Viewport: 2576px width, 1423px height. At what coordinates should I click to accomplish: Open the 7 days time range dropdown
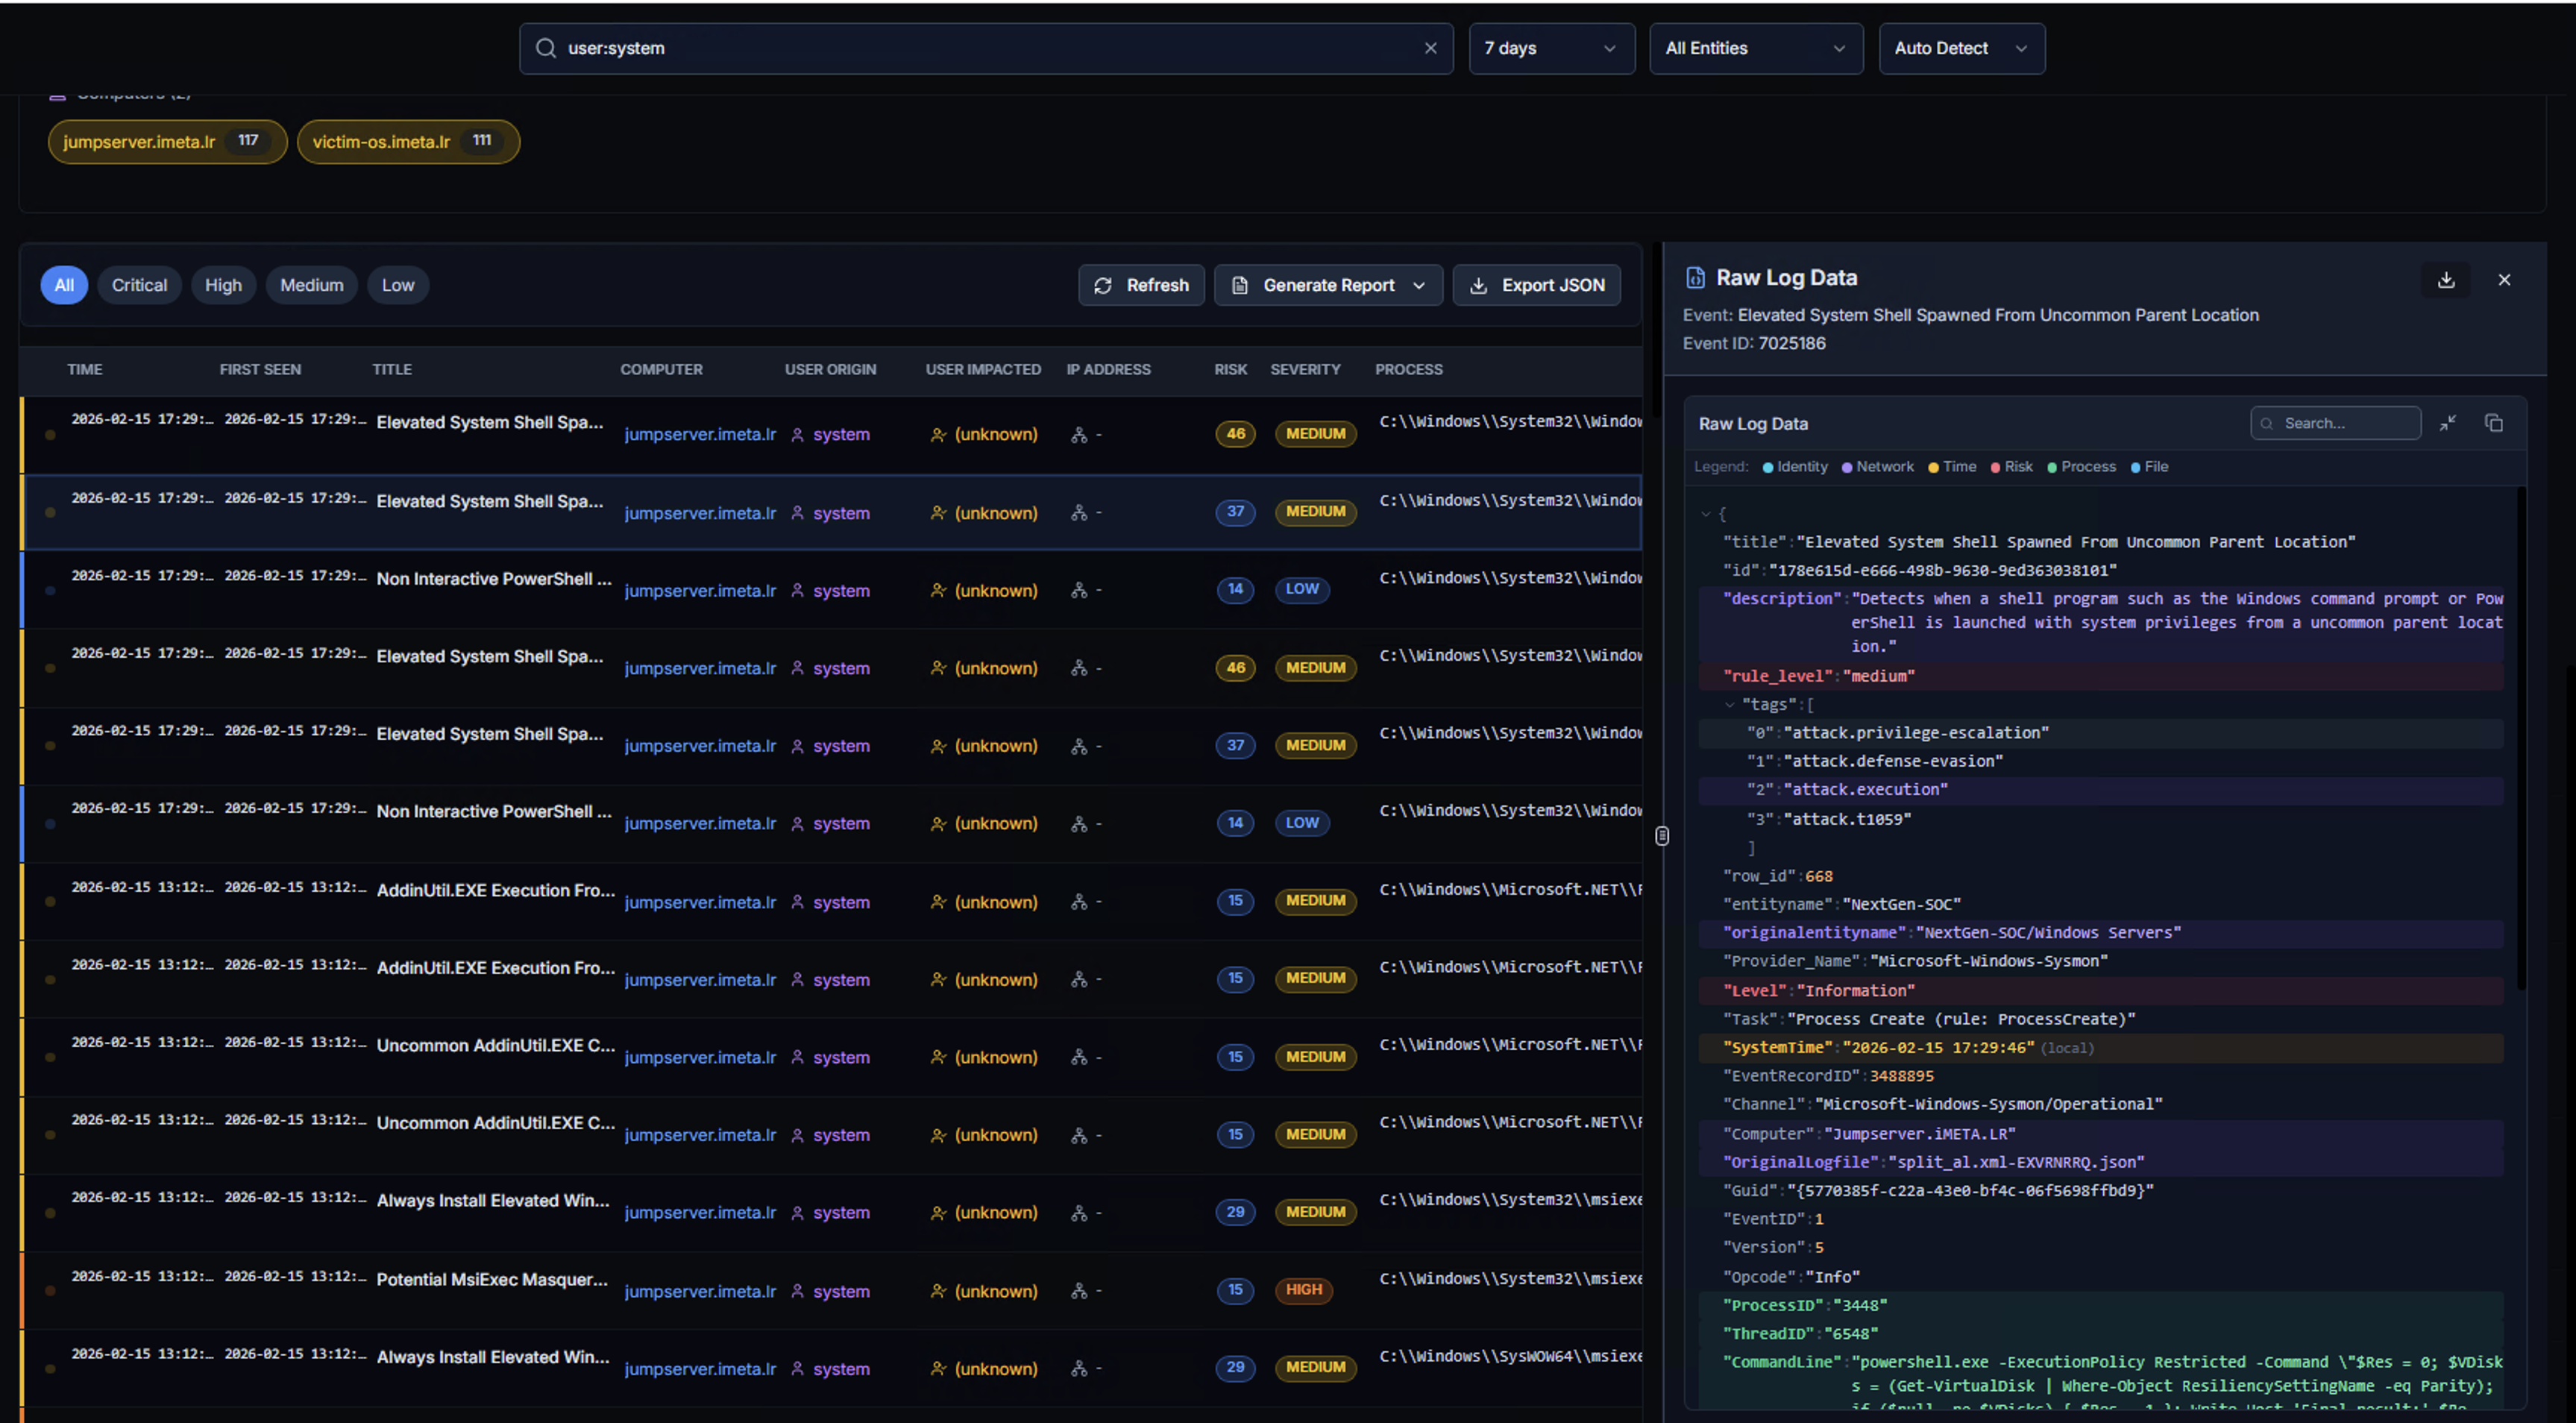(x=1550, y=48)
